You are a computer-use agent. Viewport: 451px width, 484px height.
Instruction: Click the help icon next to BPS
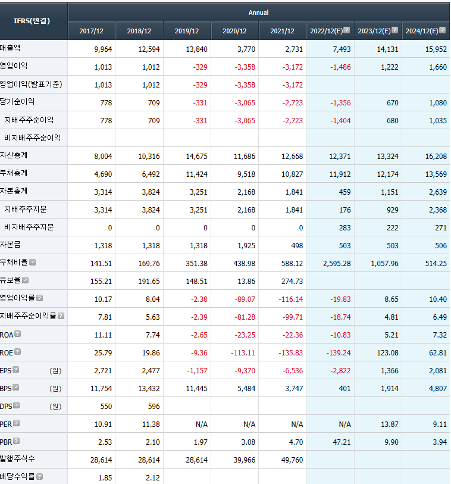(15, 388)
